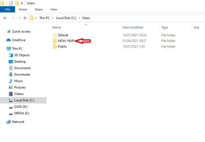Viewport: 205px width, 142px height.
Task: Click the Downloads arrow icon
Action: pyautogui.click(x=11, y=74)
